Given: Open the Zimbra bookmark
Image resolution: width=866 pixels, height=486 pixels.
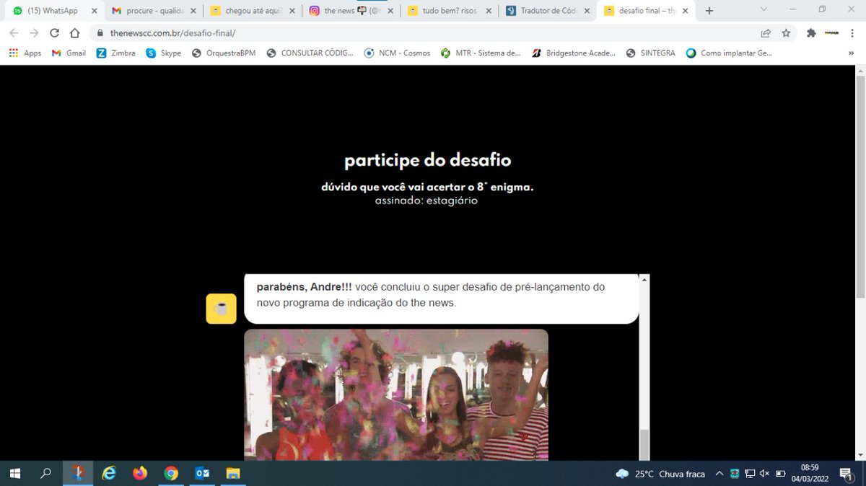Looking at the screenshot, I should 116,53.
